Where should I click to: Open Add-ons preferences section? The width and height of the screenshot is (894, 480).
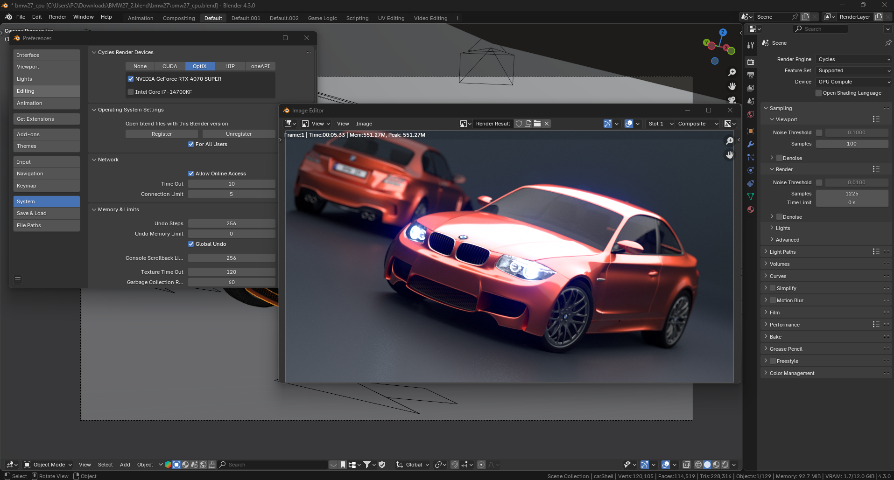(47, 134)
